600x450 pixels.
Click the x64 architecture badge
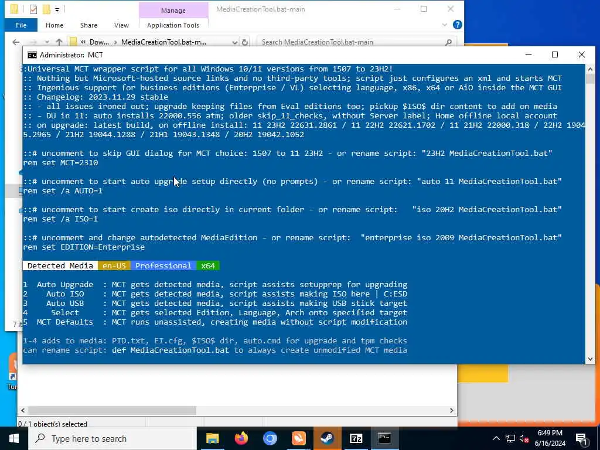tap(208, 265)
